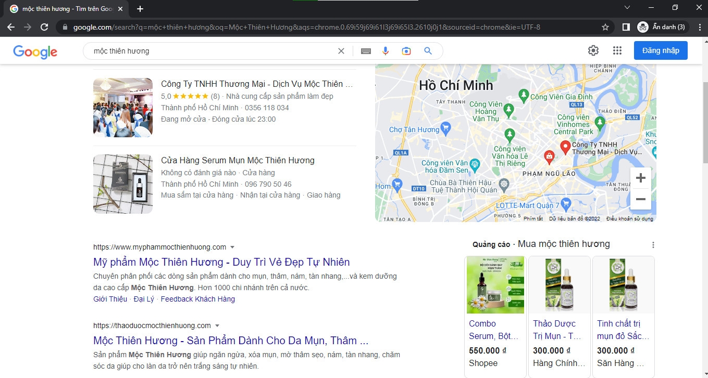Go back to the previous page
The image size is (708, 378).
[11, 27]
